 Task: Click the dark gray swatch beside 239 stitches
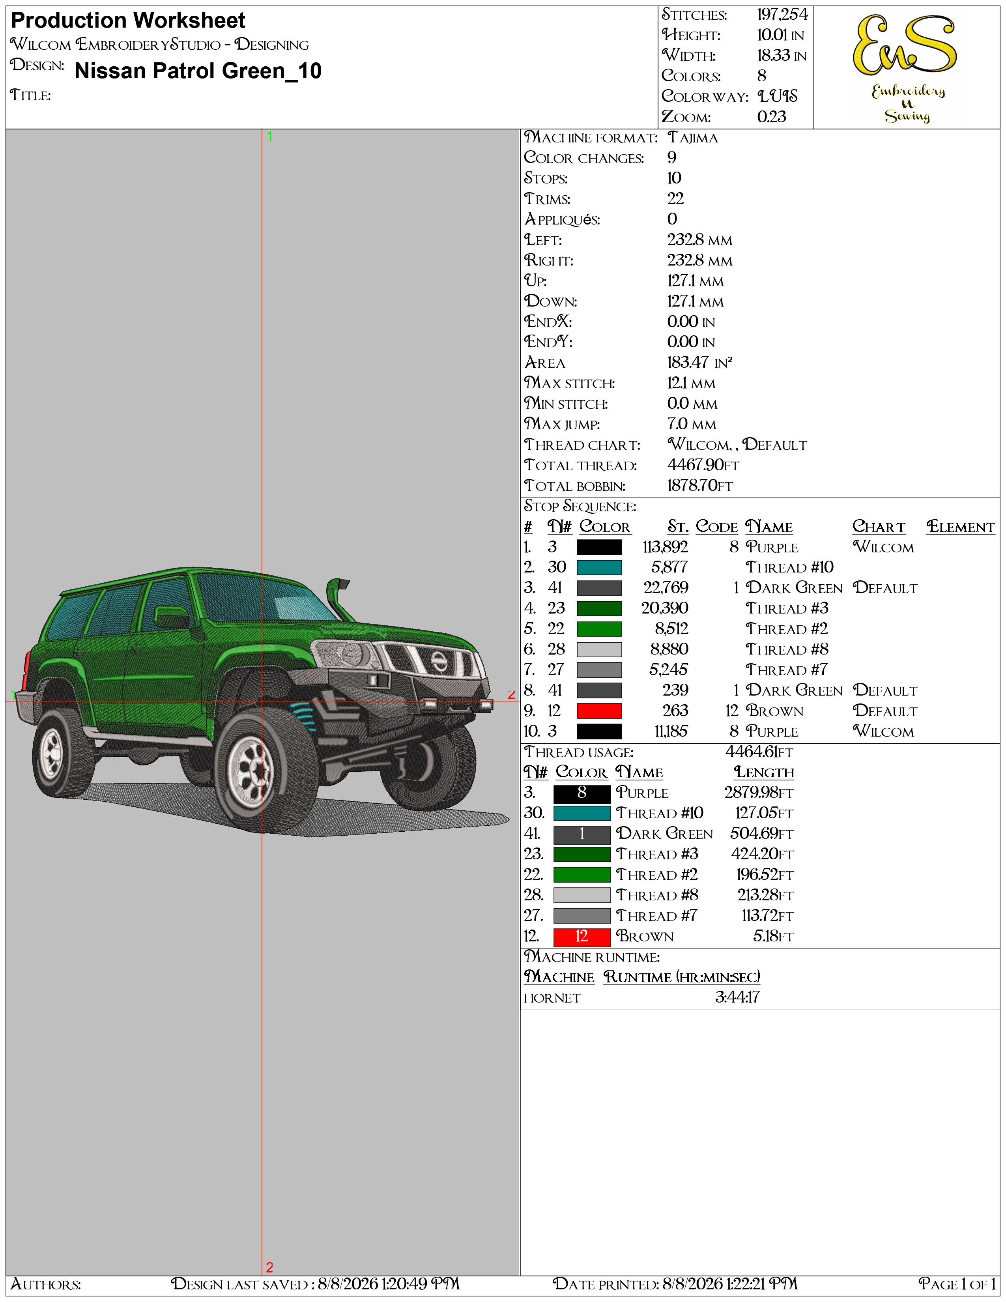coord(599,690)
